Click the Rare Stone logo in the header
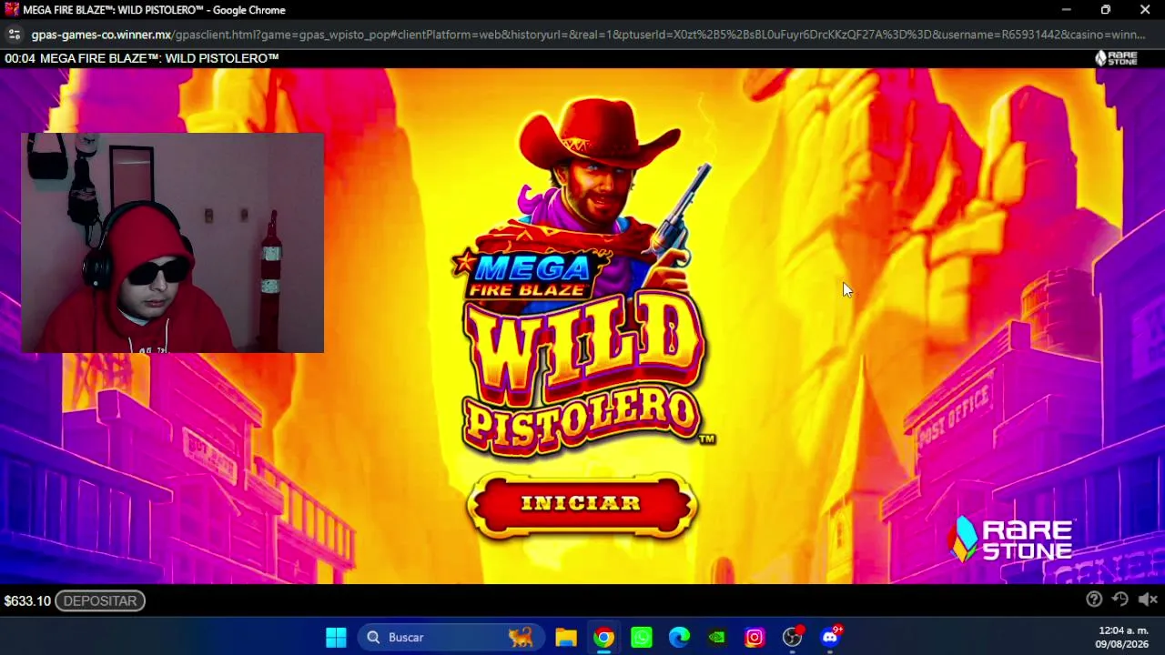This screenshot has height=655, width=1165. [1117, 58]
